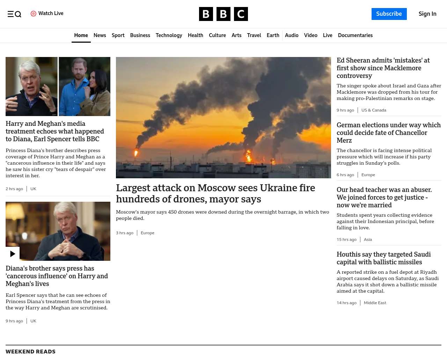Click the US & Canada tag
The height and width of the screenshot is (358, 447).
[374, 110]
